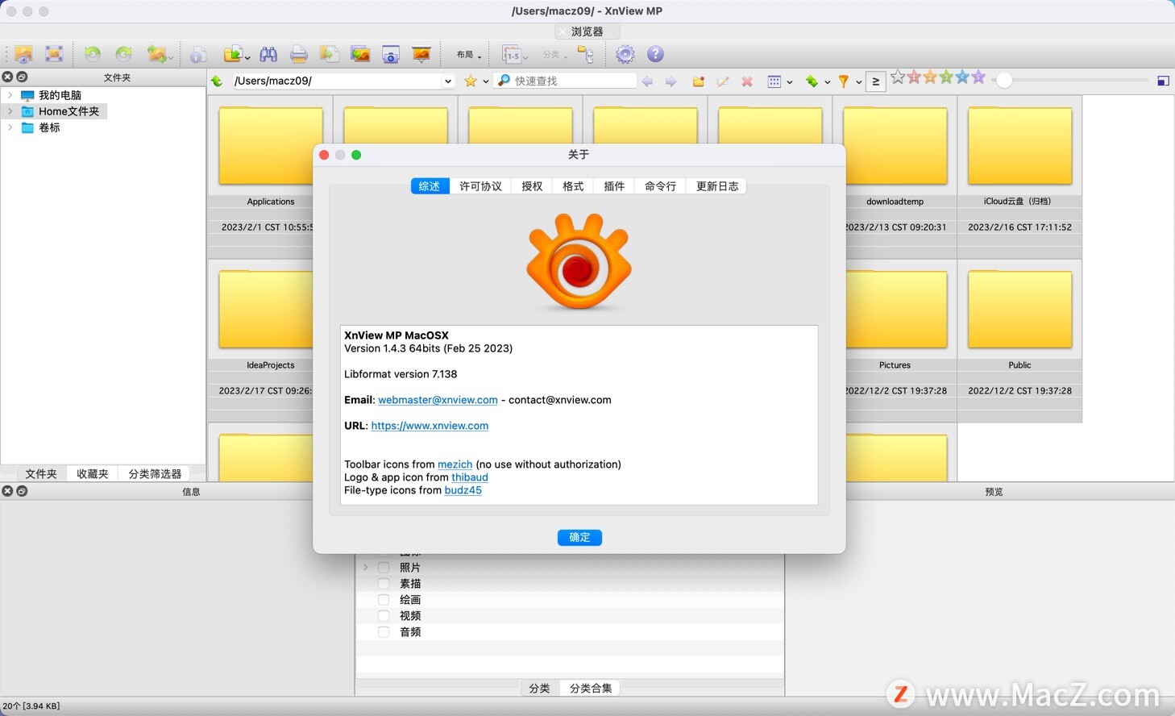Viewport: 1175px width, 716px height.
Task: Check the 视频 category checkbox
Action: point(384,616)
